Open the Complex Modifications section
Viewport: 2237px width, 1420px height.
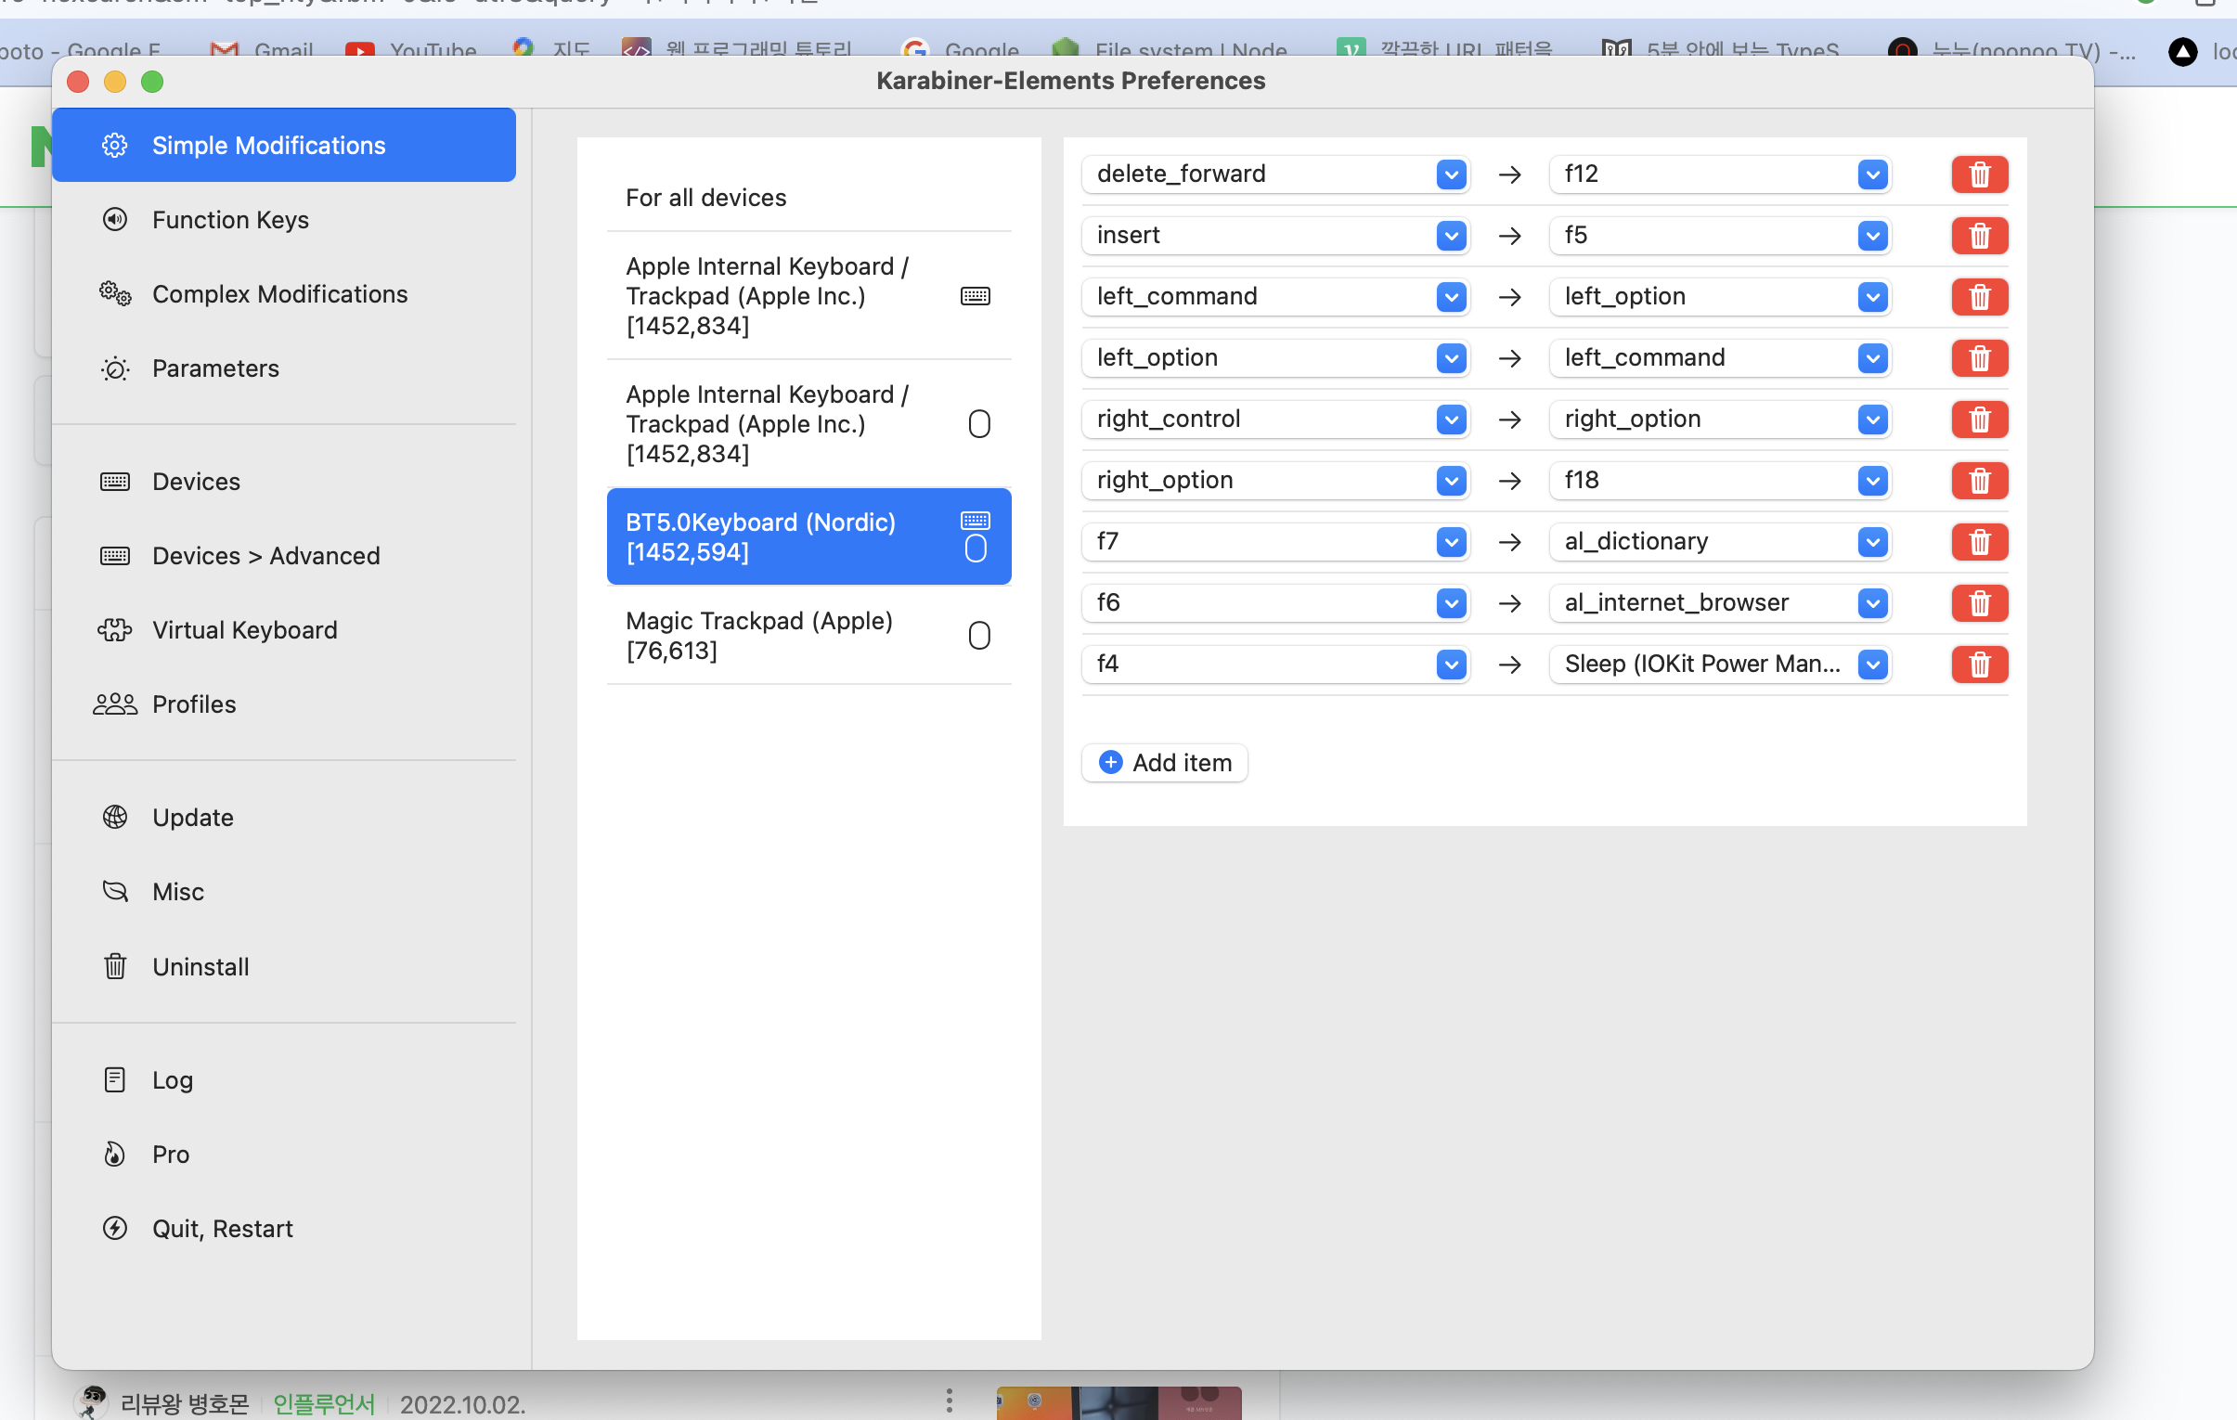coord(283,293)
